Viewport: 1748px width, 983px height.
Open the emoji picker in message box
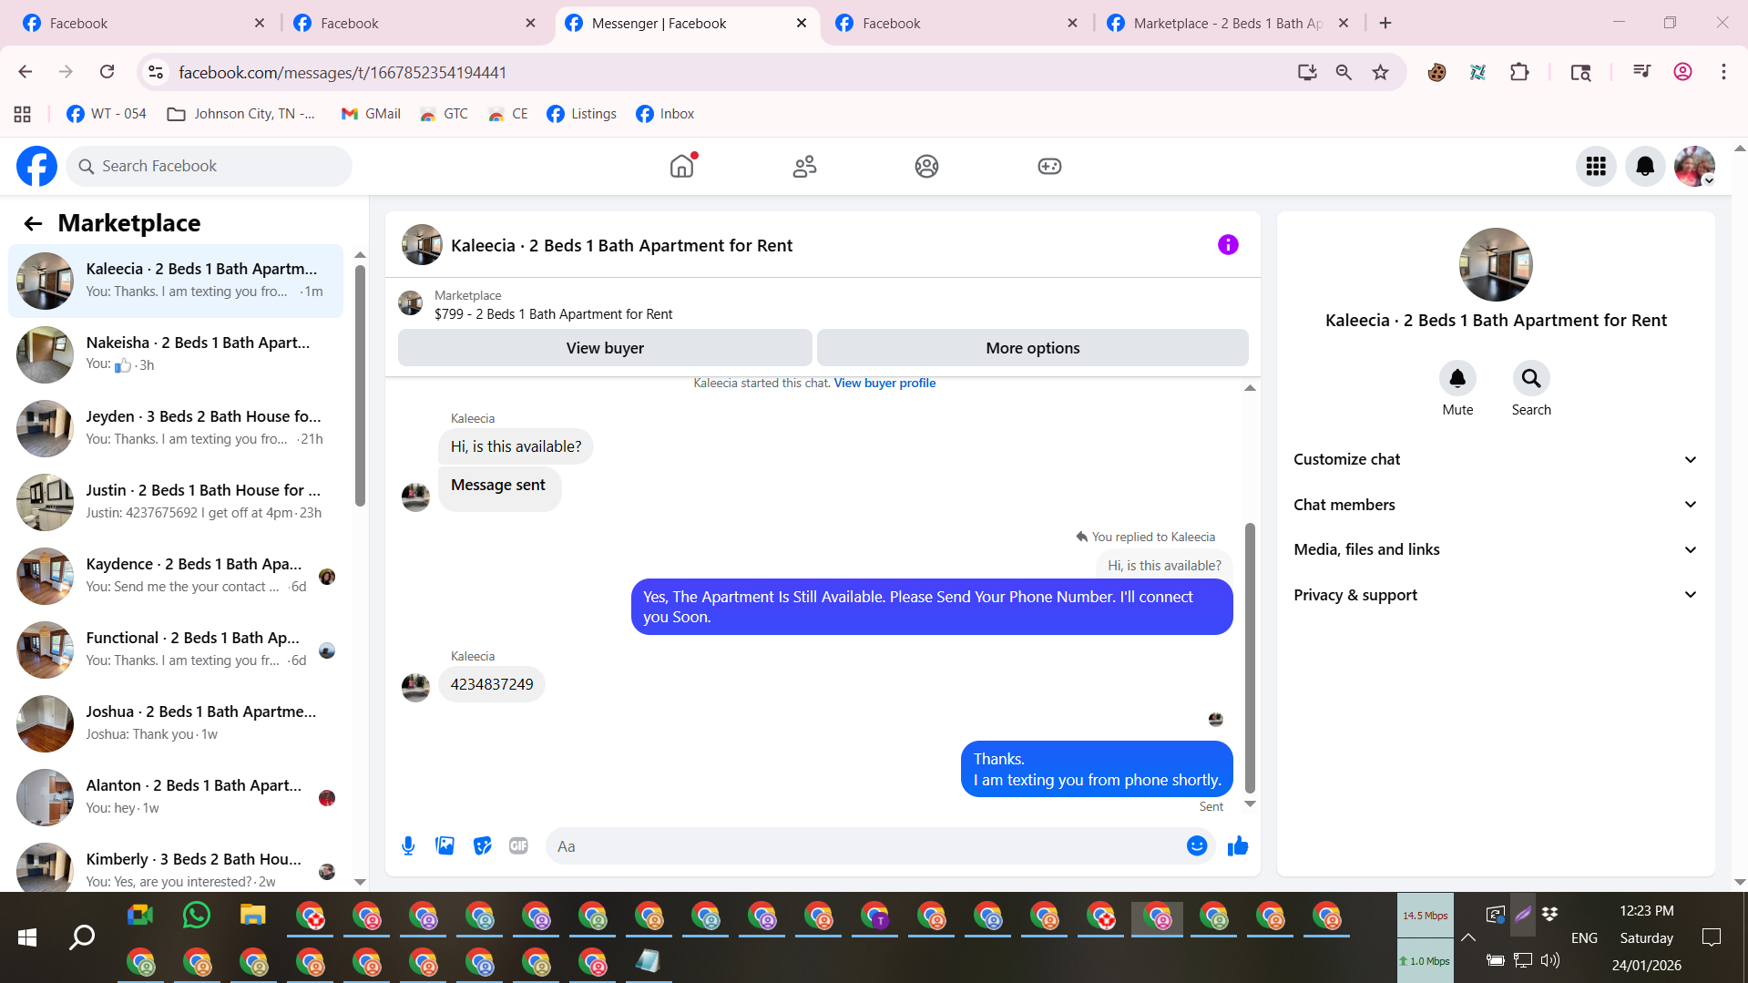pyautogui.click(x=1197, y=846)
